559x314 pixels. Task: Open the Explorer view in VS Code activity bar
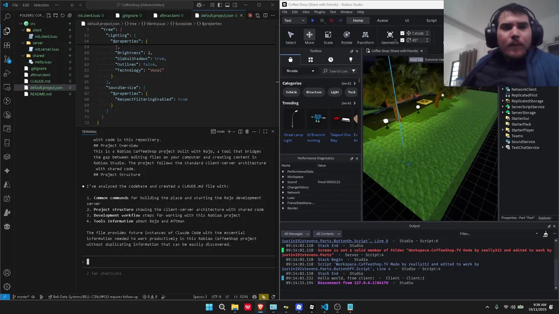[7, 31]
